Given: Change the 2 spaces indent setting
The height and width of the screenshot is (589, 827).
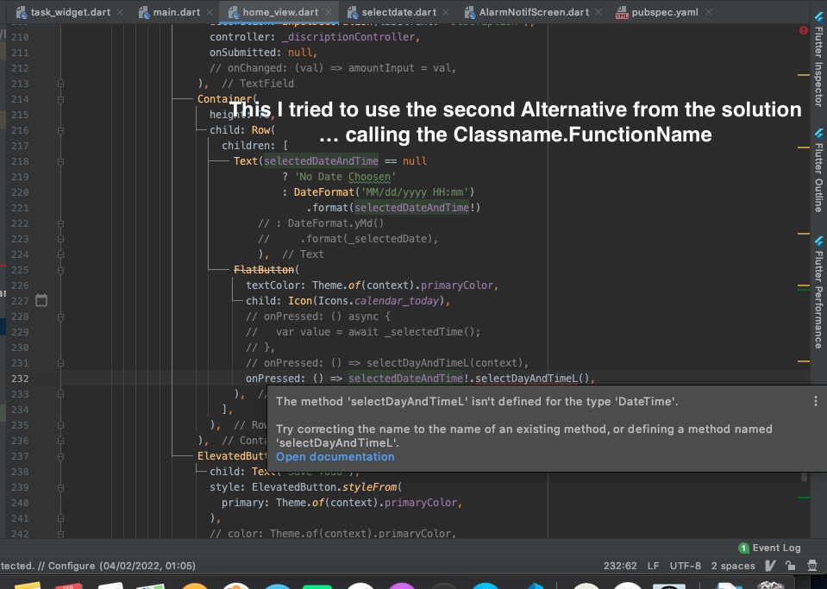Looking at the screenshot, I should click(733, 566).
